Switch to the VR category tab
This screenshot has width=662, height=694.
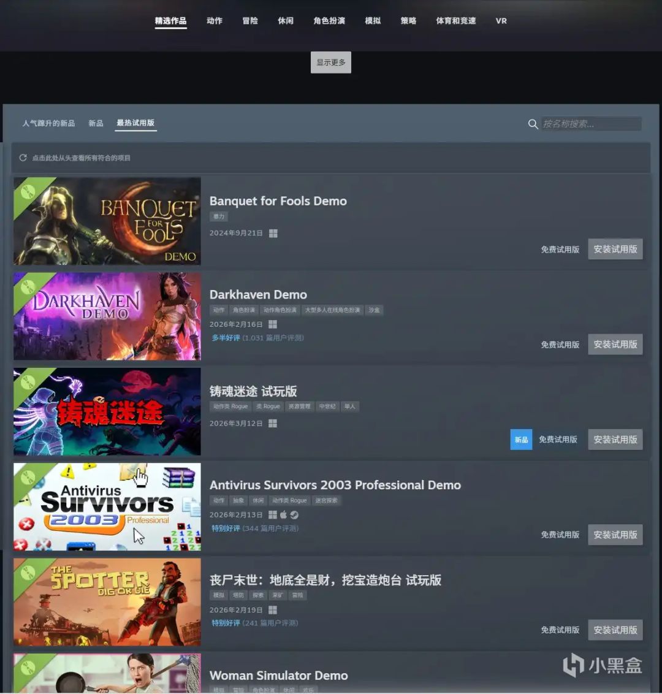pyautogui.click(x=501, y=21)
